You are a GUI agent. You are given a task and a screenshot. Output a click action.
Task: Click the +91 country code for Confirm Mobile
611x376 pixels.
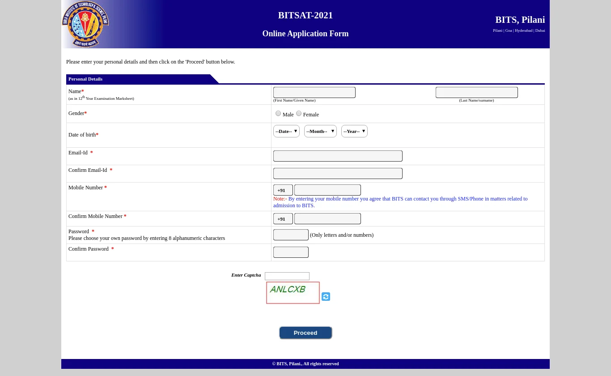pyautogui.click(x=283, y=219)
